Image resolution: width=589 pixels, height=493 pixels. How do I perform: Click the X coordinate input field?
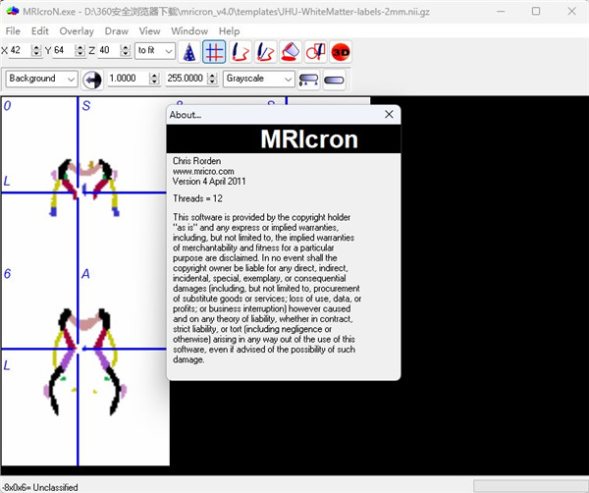[x=21, y=51]
